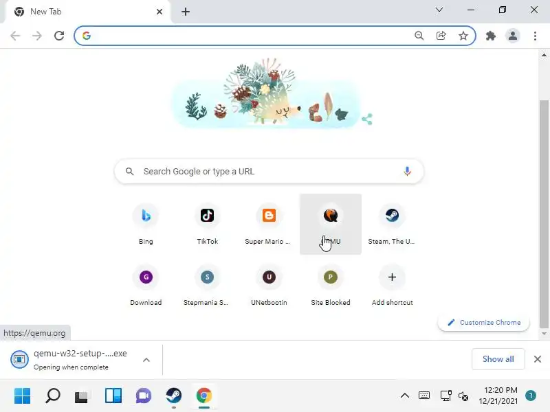Screen dimensions: 550x412
Task: Click the zoom magnifier icon in address bar
Action: point(419,36)
